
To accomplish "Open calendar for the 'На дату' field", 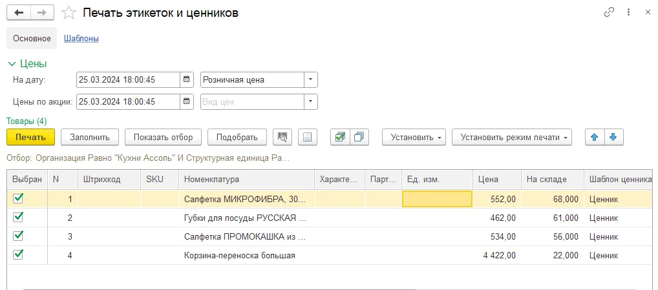I will (187, 79).
